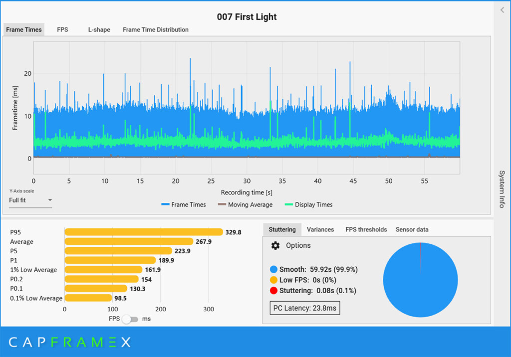Click the P0.1 value 130.3
This screenshot has width=511, height=357.
click(138, 289)
